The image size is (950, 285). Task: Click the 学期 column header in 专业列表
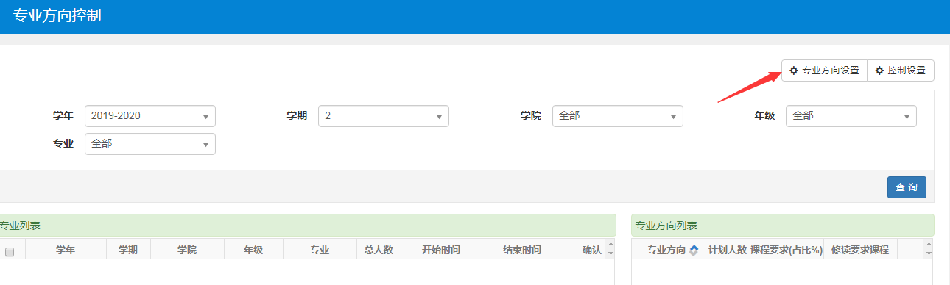(x=128, y=250)
